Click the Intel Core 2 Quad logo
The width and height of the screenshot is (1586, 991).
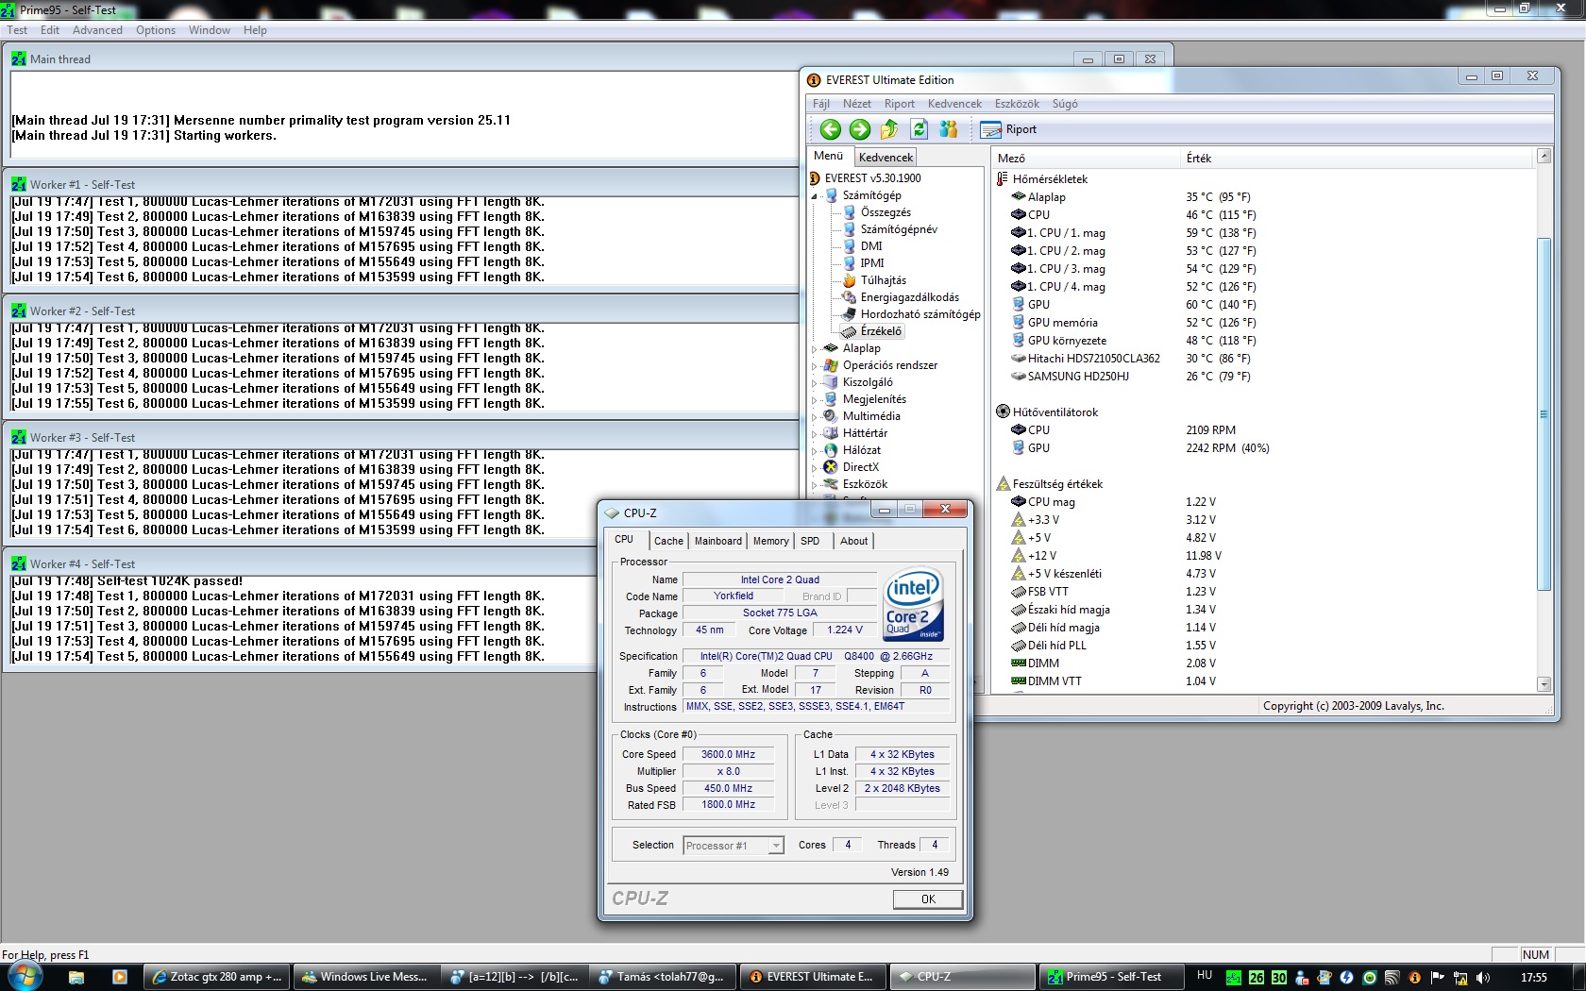coord(914,605)
